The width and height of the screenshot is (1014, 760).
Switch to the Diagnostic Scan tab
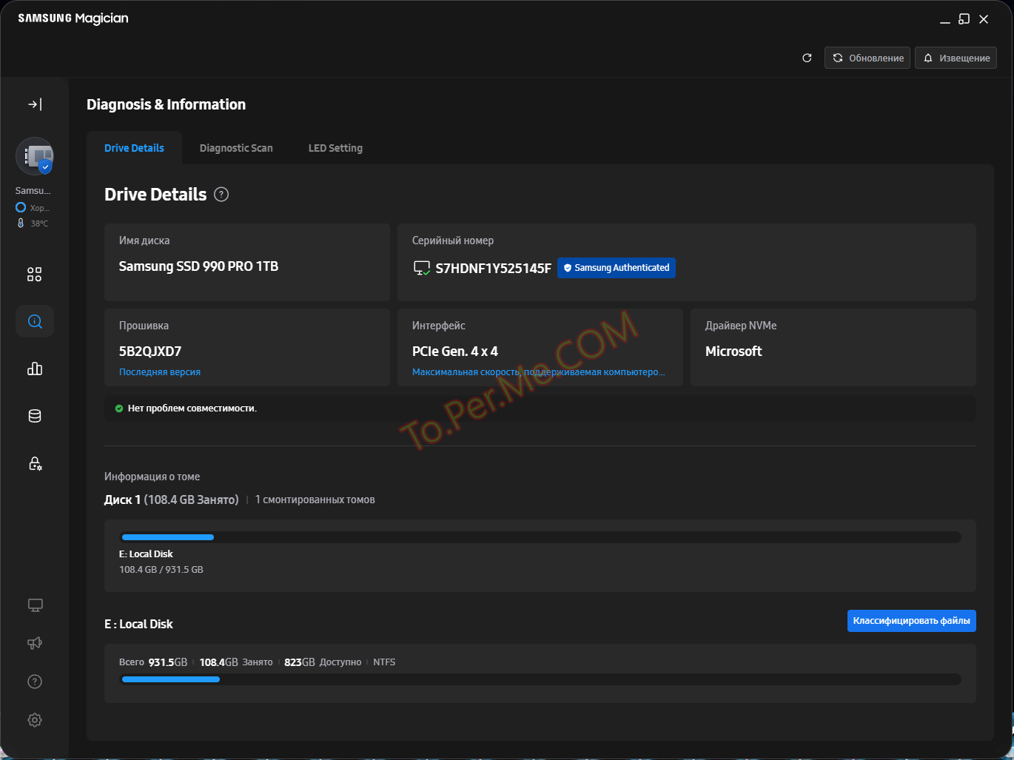(236, 148)
